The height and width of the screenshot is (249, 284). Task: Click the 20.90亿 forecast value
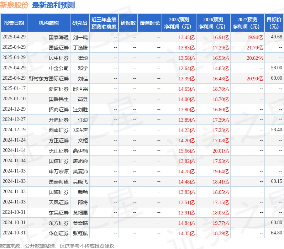(255, 79)
